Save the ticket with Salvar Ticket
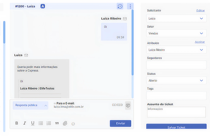Viewport: 210px width, 138px height. tap(176, 126)
